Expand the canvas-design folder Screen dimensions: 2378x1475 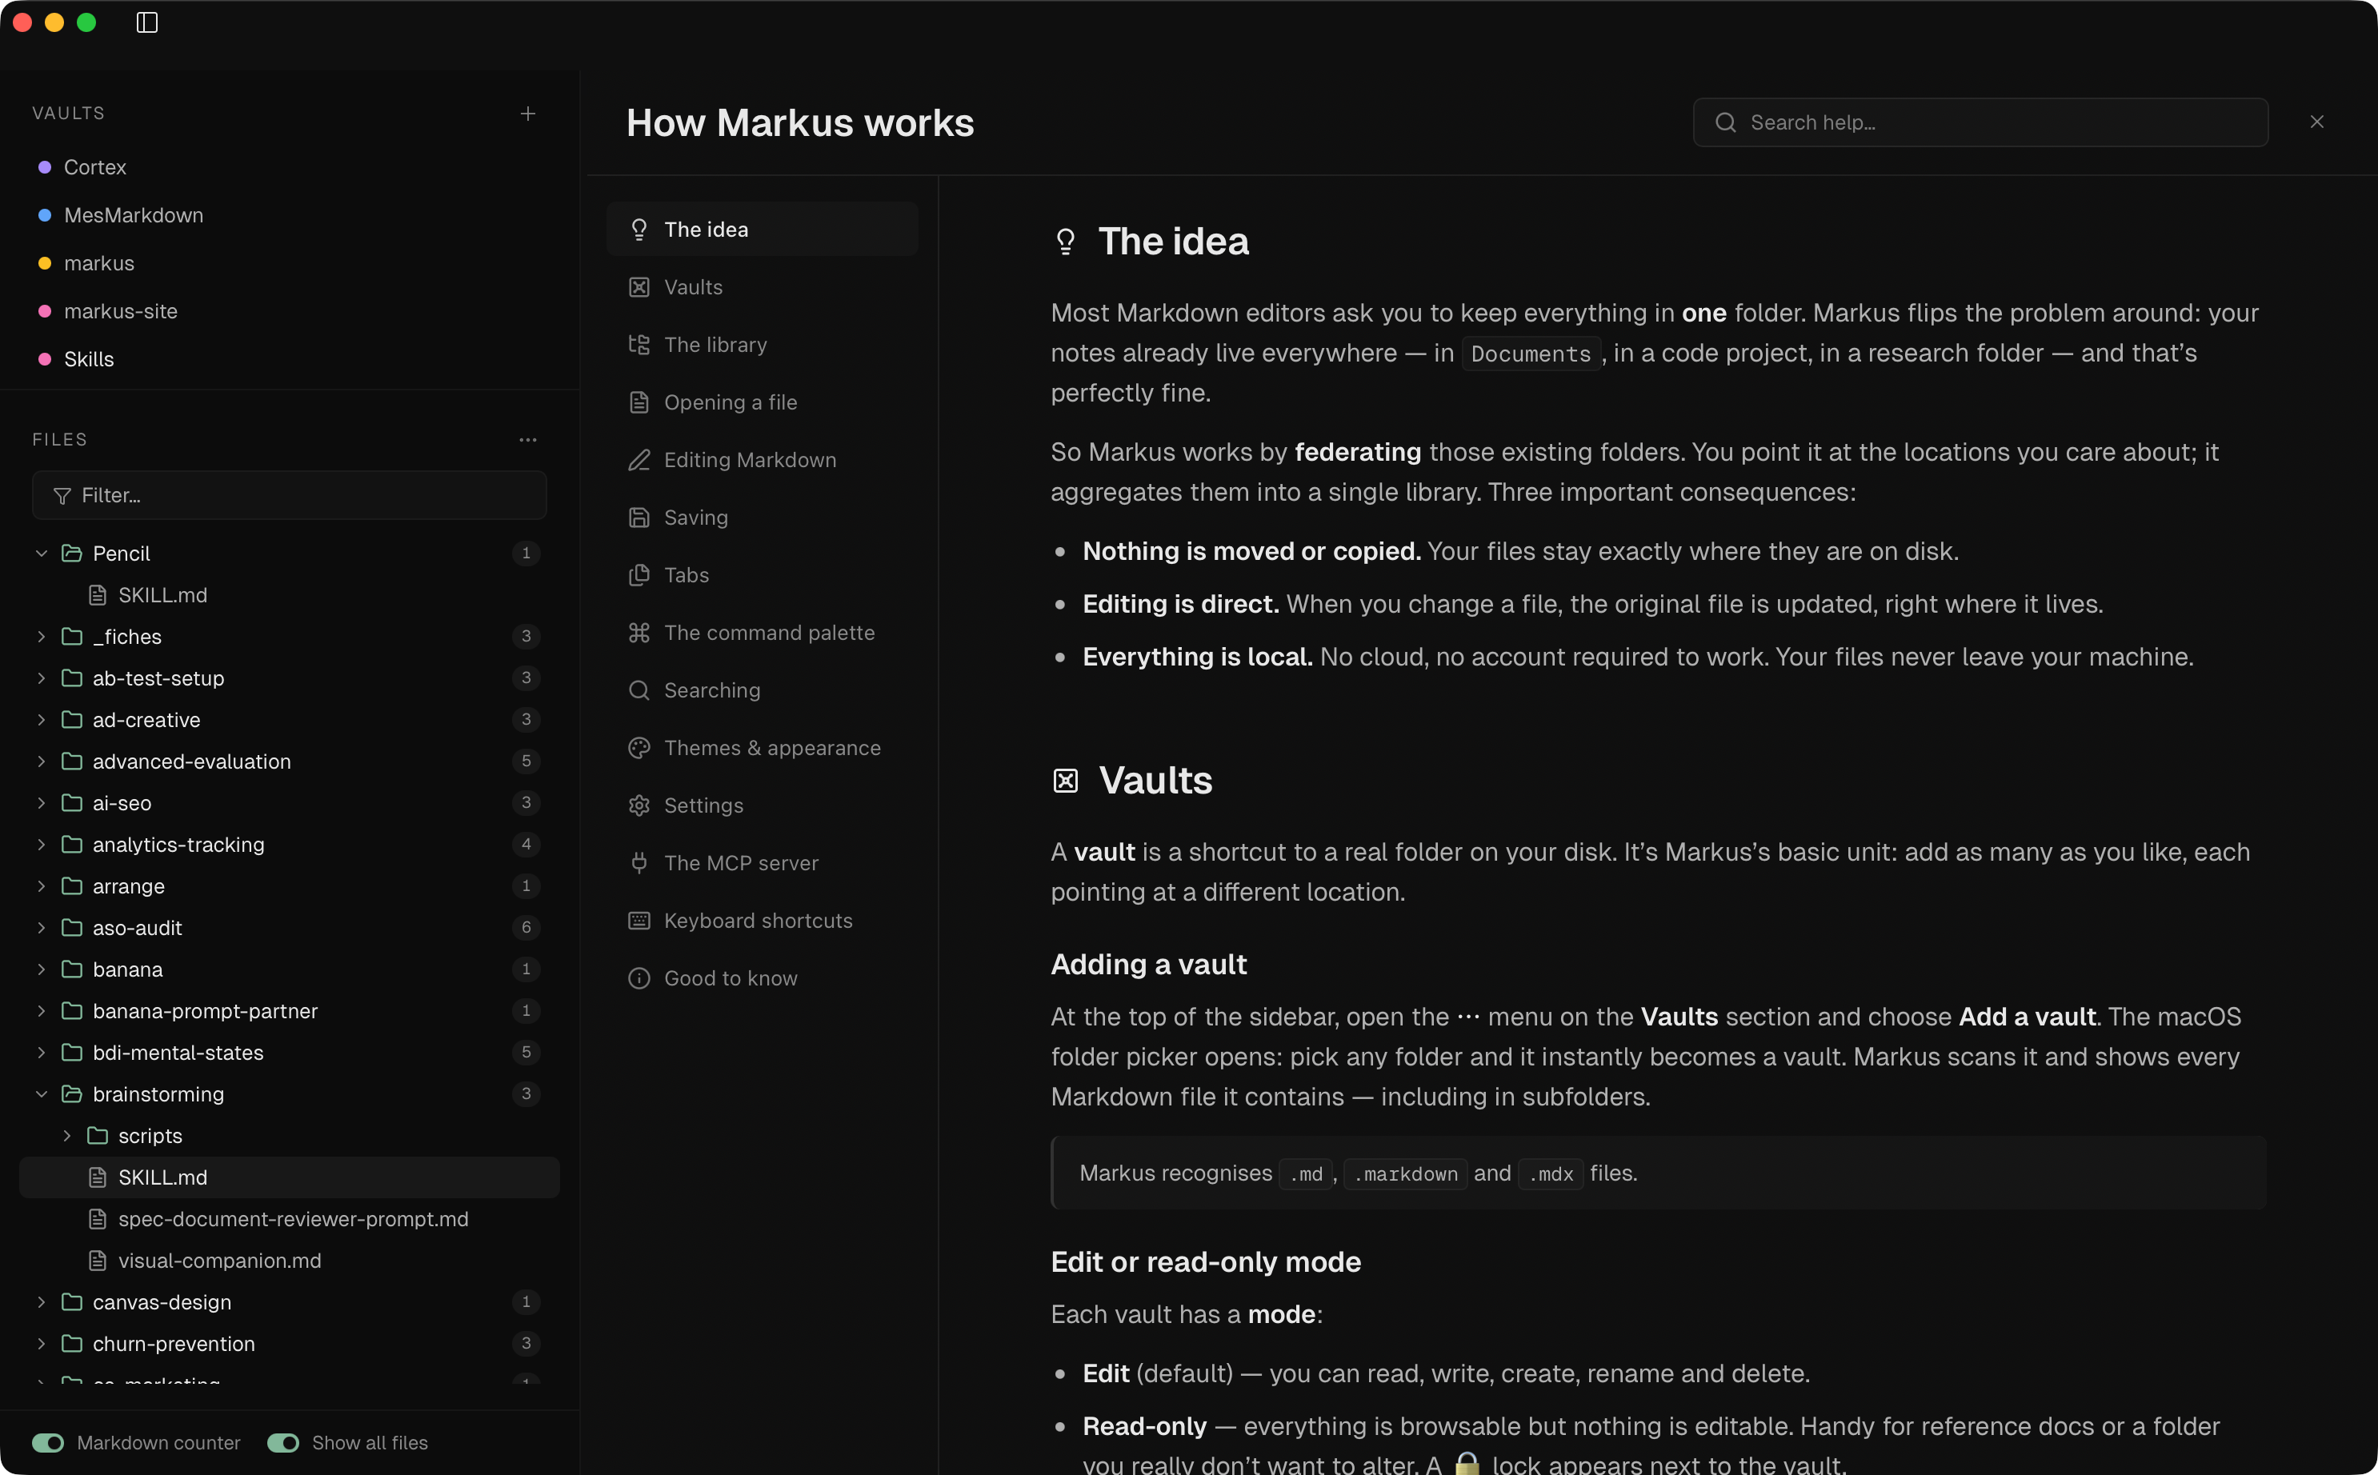(41, 1301)
